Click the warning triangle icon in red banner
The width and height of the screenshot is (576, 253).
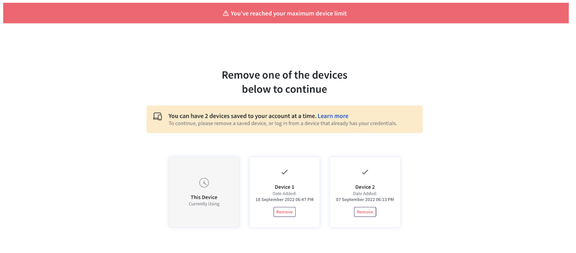coord(226,13)
